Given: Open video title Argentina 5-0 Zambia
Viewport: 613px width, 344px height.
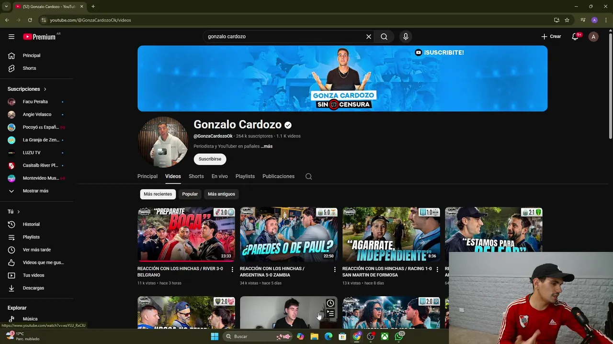Looking at the screenshot, I should pyautogui.click(x=272, y=272).
